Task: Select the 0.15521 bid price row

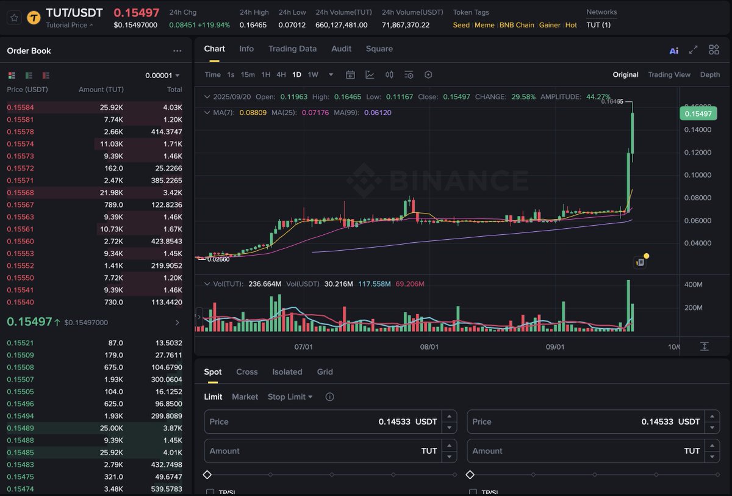Action: [95, 343]
